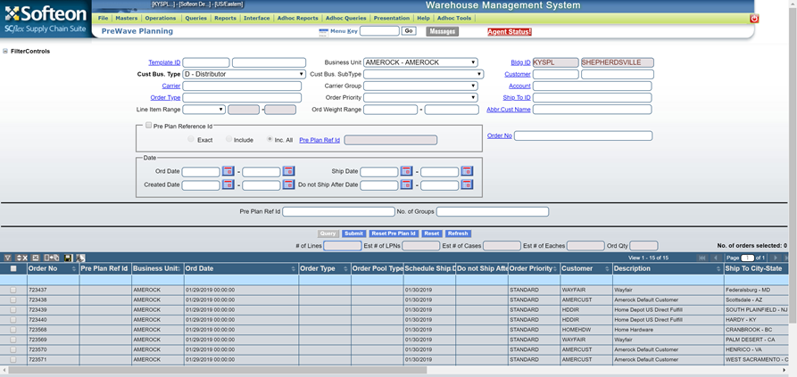Viewport: 797px width, 377px height.
Task: Open the Presentation menu
Action: pyautogui.click(x=392, y=18)
